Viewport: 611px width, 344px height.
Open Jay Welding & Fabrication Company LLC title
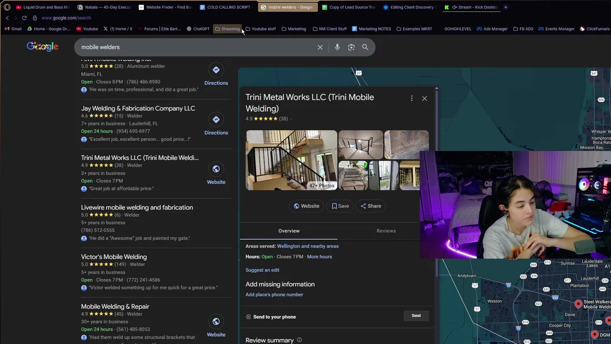pyautogui.click(x=138, y=108)
